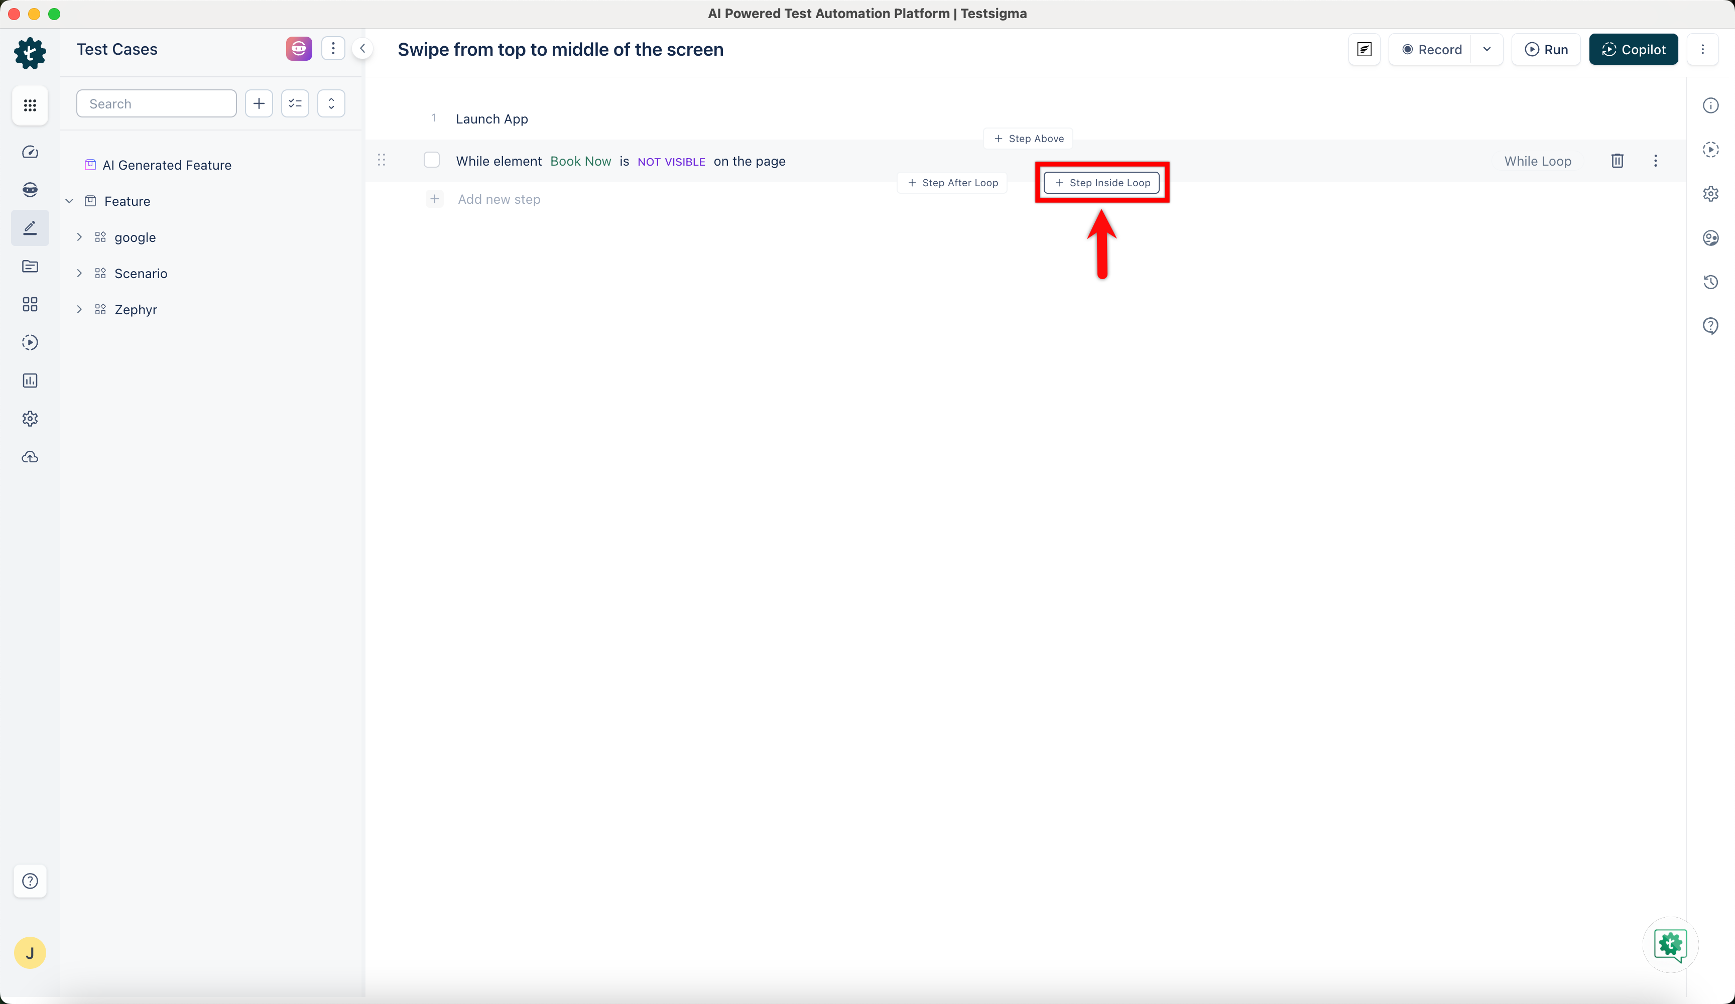Click the test case title text
Image resolution: width=1735 pixels, height=1004 pixels.
tap(560, 50)
